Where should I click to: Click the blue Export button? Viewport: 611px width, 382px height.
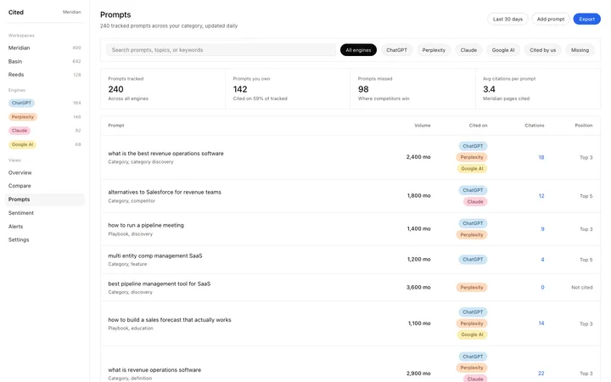click(x=586, y=19)
